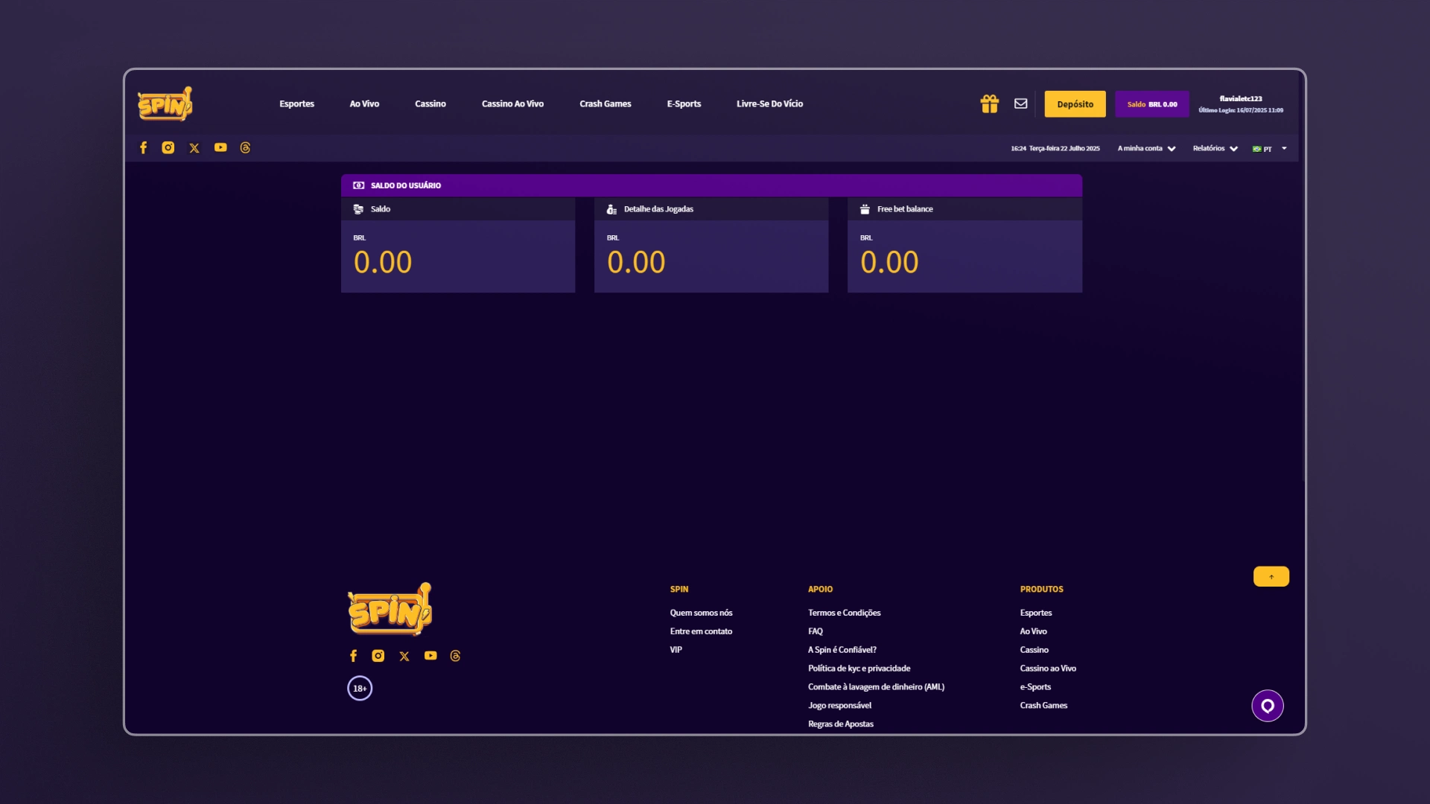Click the Facebook icon in the top bar
Screen dimensions: 1430x804
tap(143, 147)
